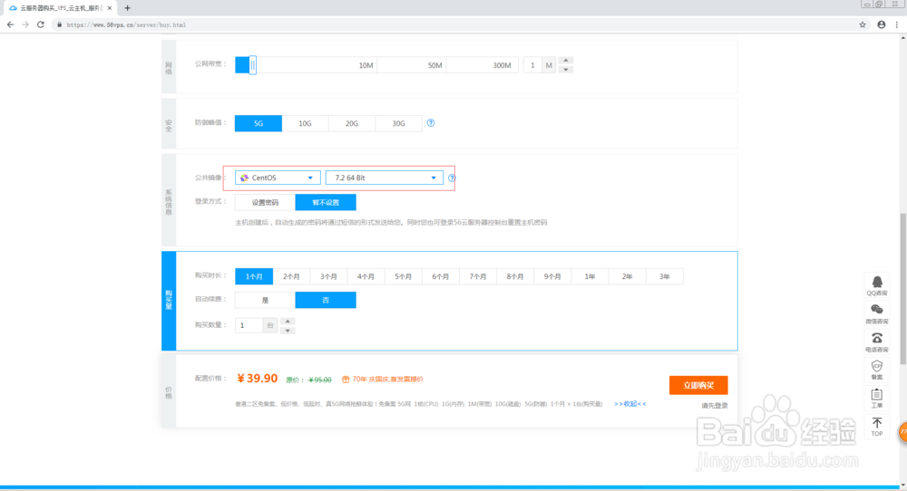907x491 pixels.
Task: Close the 云服务器购买 tab
Action: point(110,8)
